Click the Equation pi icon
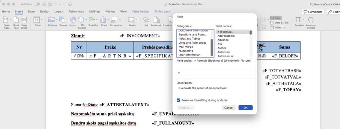The width and height of the screenshot is (340, 129). (298, 20)
